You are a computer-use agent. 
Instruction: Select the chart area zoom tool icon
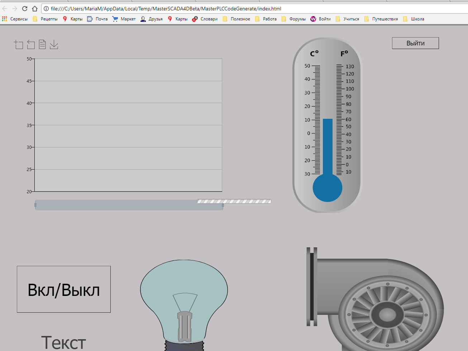click(19, 44)
